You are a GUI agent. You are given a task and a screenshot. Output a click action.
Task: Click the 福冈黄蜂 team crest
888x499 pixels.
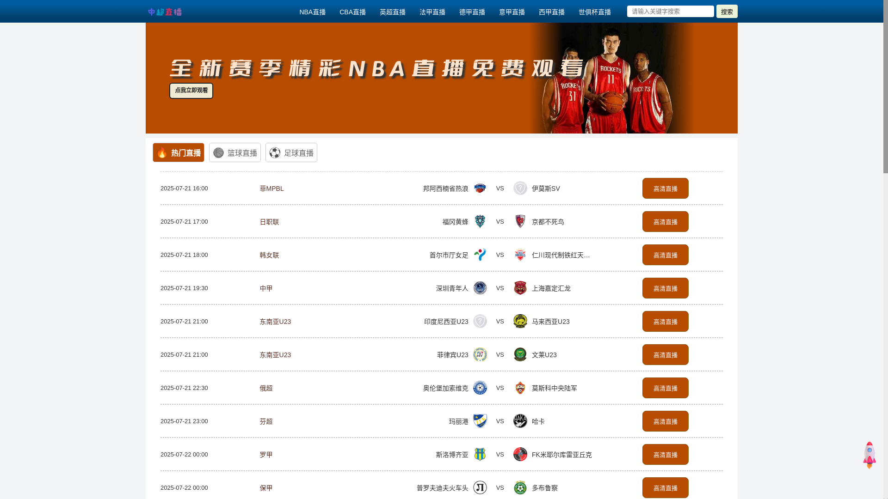tap(480, 221)
